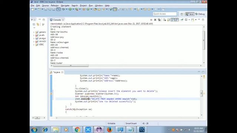Click the Windows Start orb
This screenshot has width=237, height=133.
(x=34, y=130)
